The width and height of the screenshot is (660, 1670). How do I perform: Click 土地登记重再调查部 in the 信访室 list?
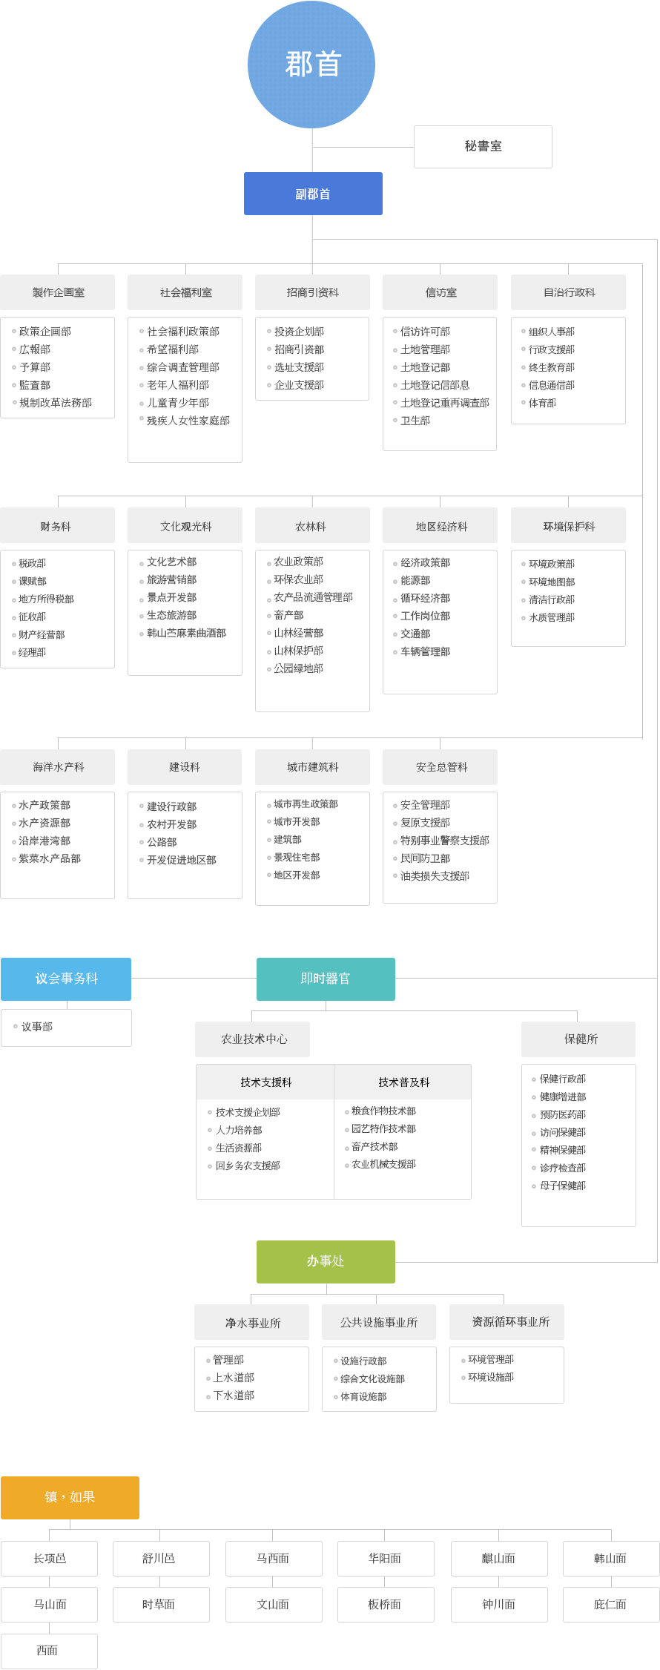444,403
